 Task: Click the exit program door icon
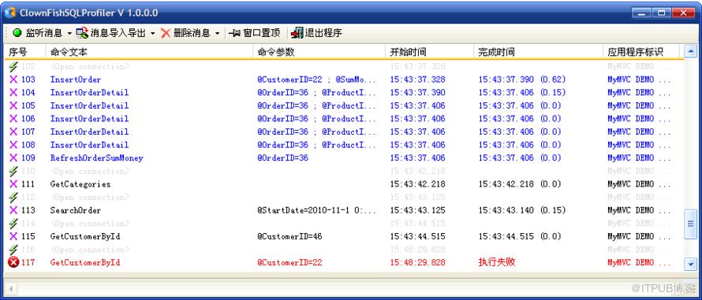click(297, 32)
